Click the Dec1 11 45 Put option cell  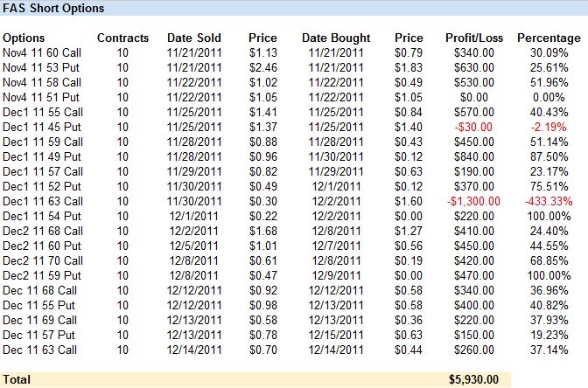(41, 128)
